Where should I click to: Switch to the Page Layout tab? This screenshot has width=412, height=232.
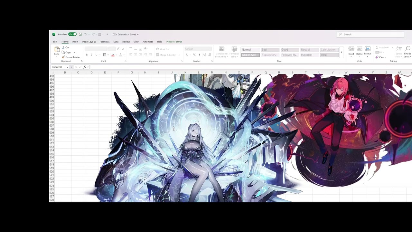89,42
